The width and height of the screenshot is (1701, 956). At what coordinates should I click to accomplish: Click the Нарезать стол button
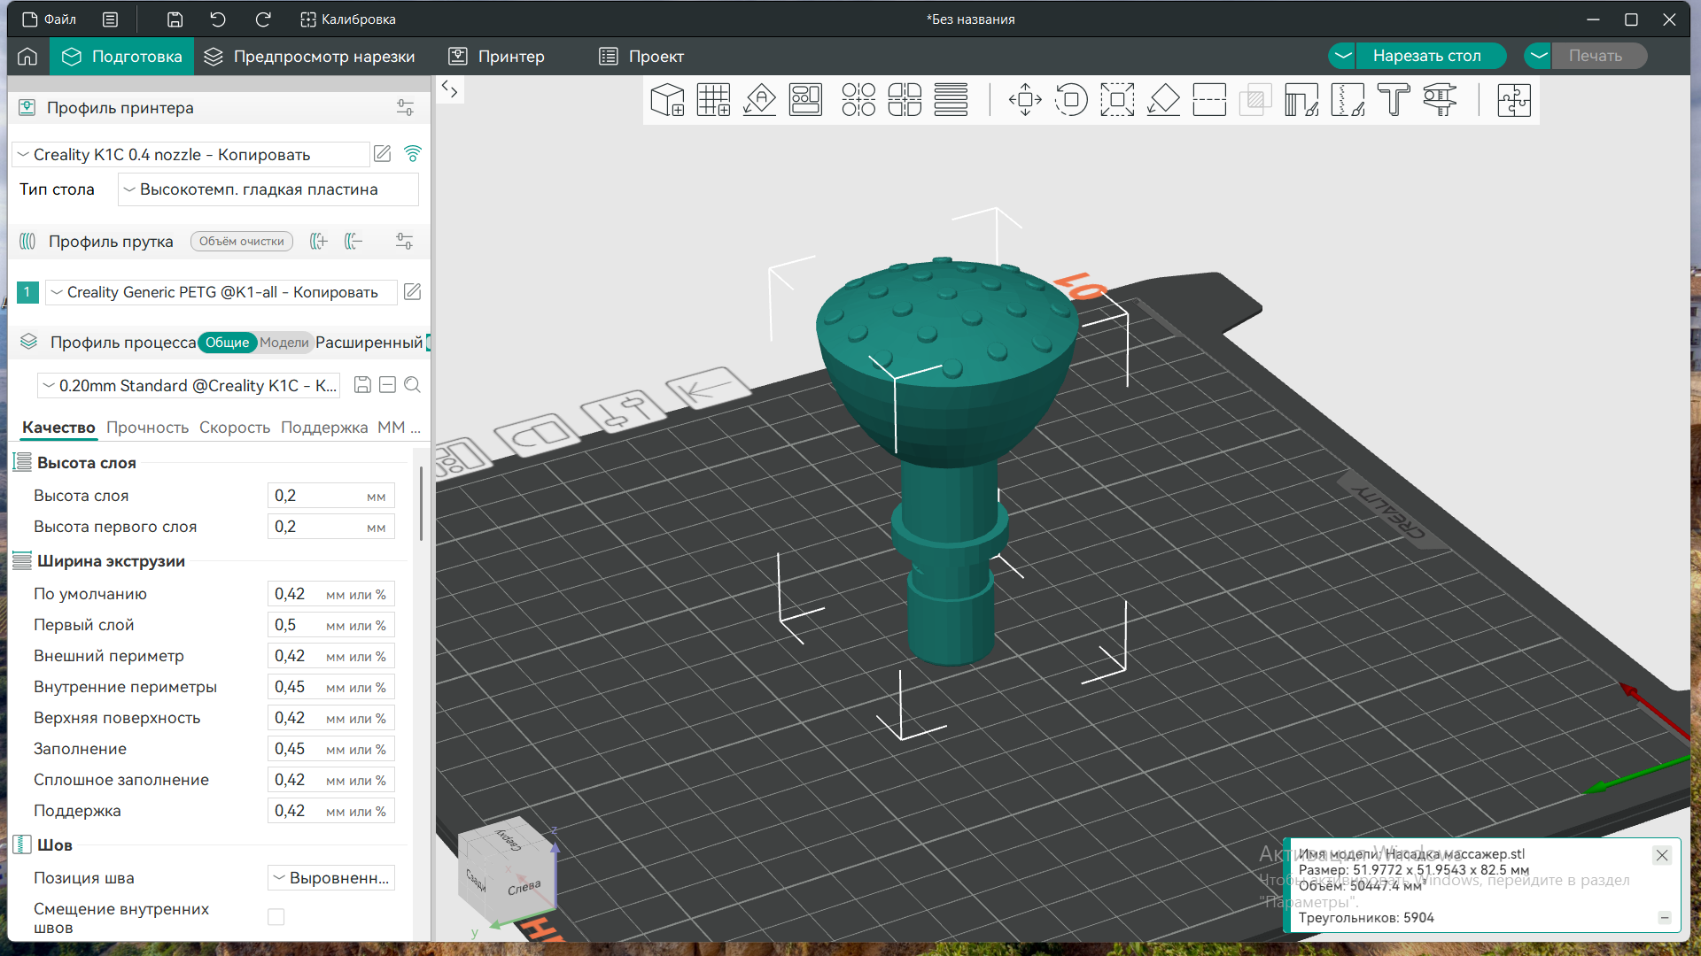pos(1426,56)
